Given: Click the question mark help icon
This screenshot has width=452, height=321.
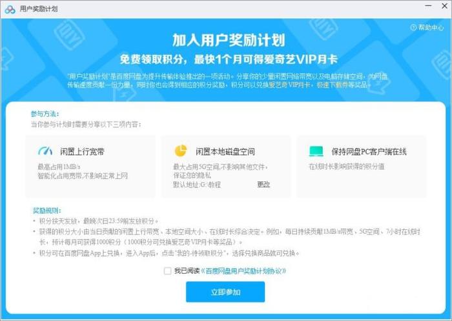Looking at the screenshot, I should pyautogui.click(x=413, y=27).
